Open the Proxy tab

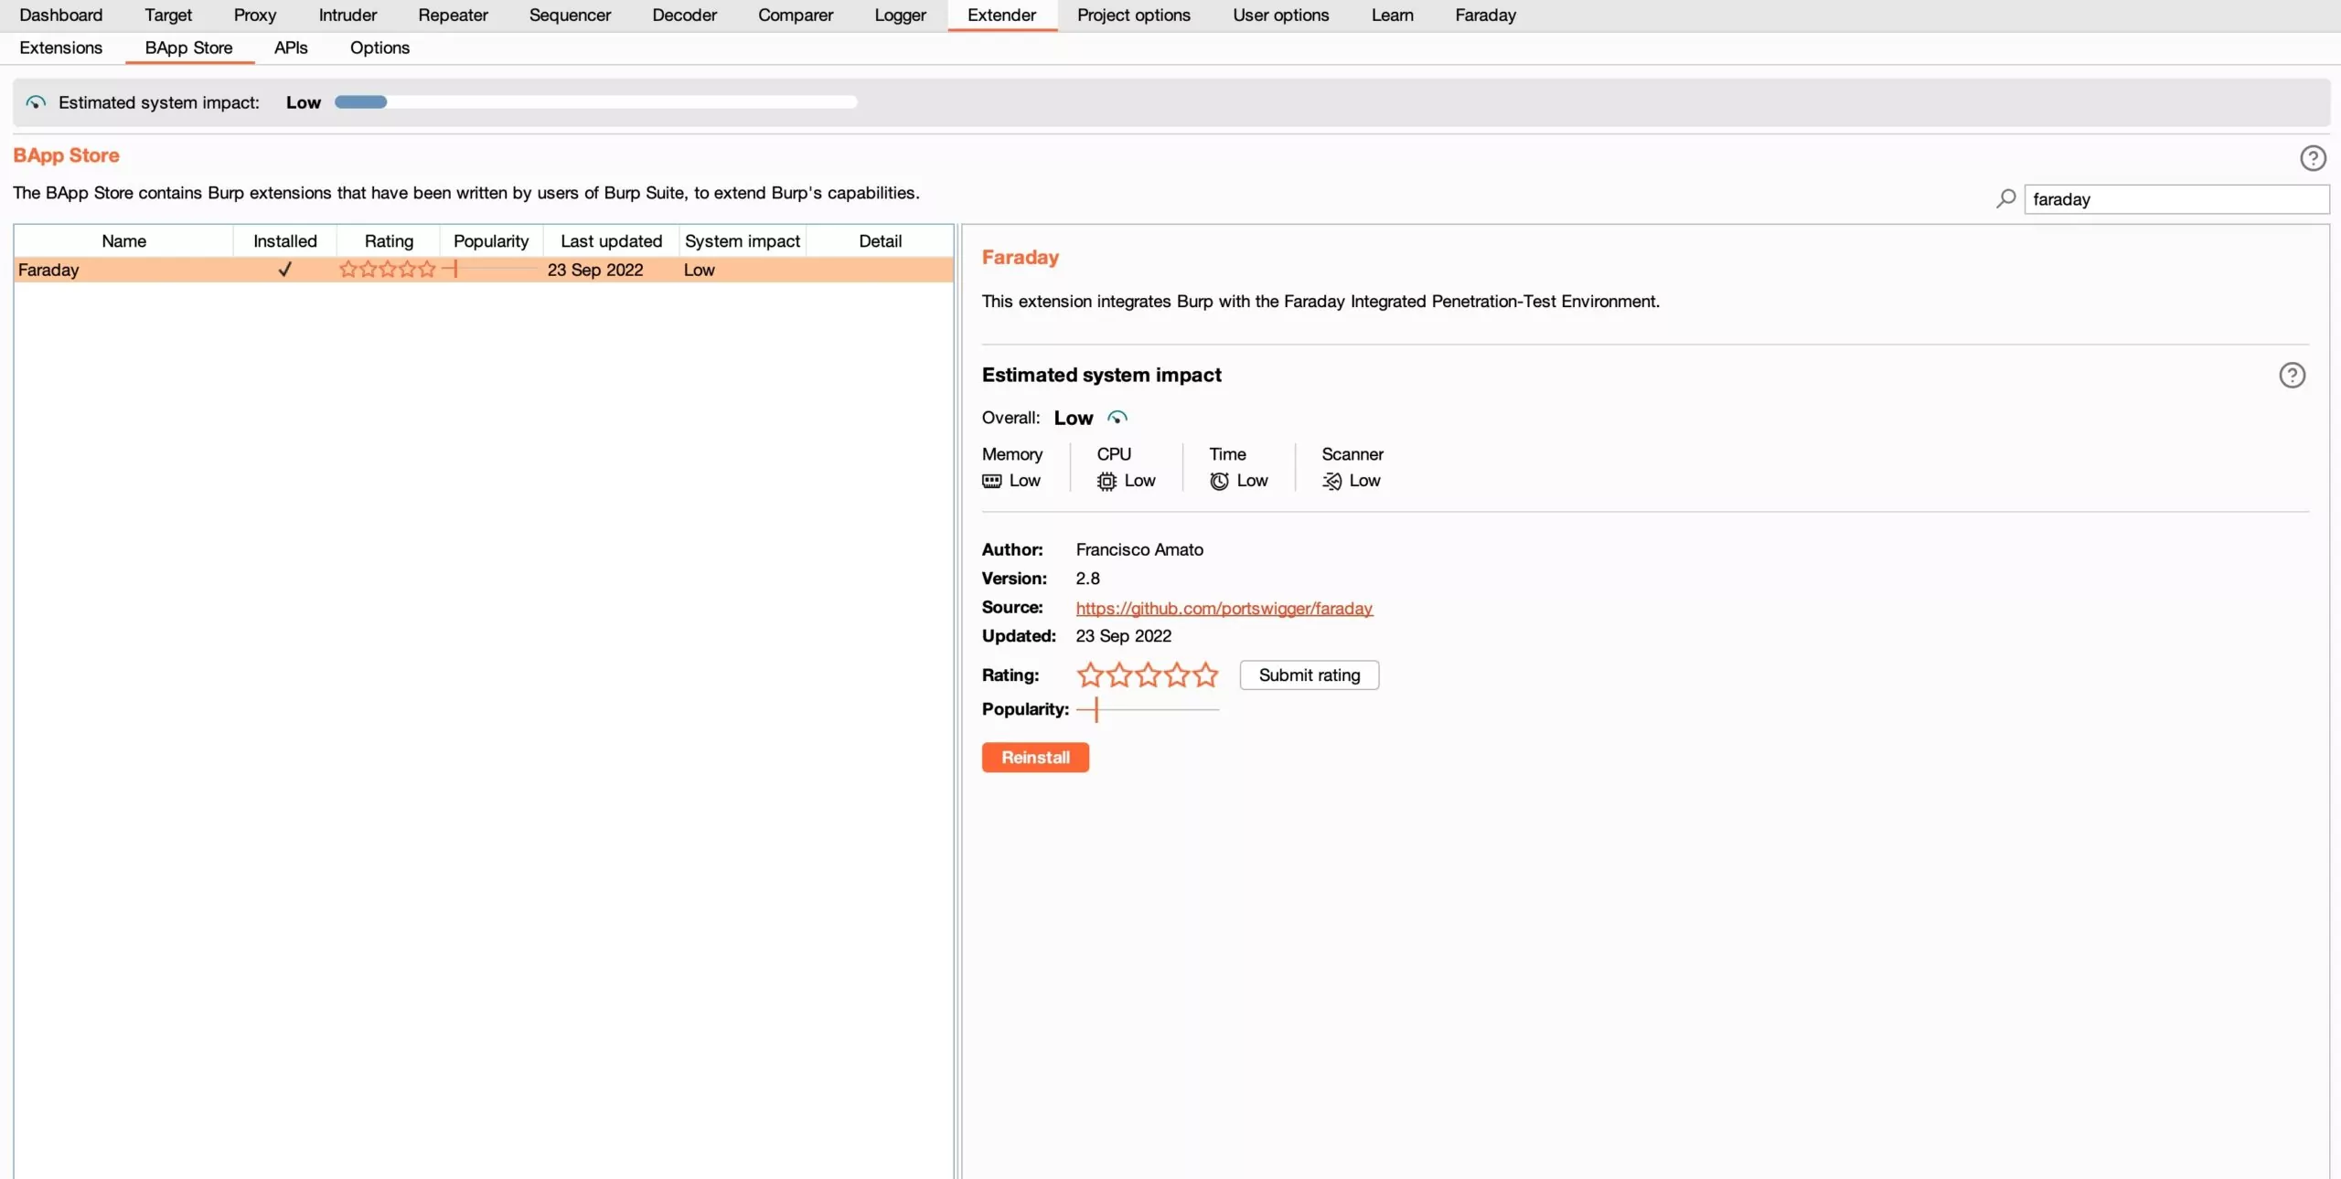254,15
